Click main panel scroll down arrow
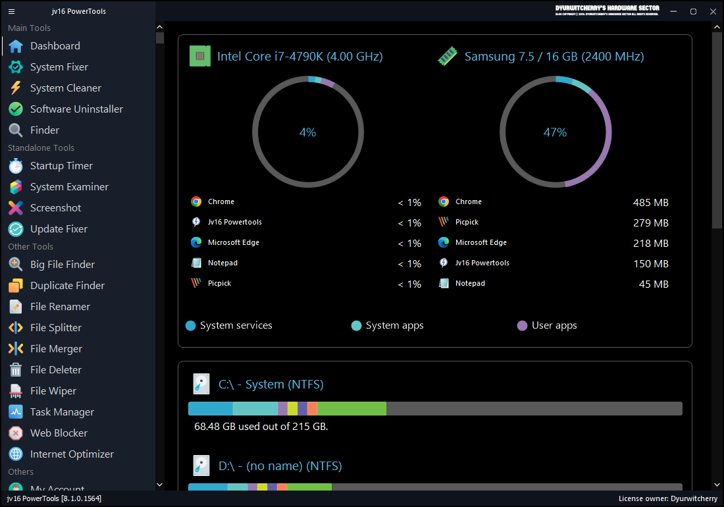The width and height of the screenshot is (724, 507). [717, 485]
